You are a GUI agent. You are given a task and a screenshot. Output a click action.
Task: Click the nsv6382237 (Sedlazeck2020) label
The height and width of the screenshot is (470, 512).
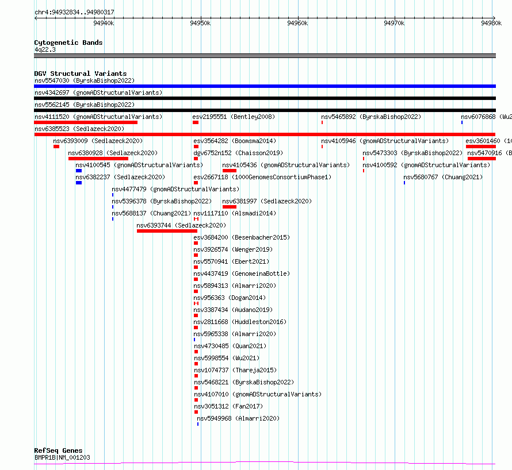pos(120,177)
